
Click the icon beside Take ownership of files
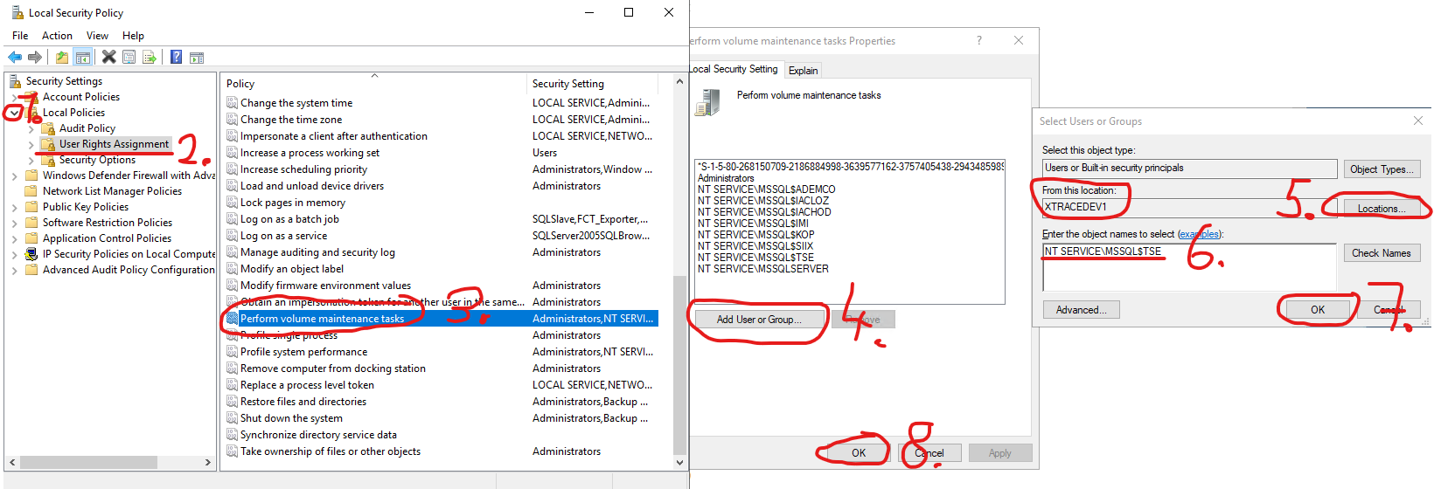(x=232, y=451)
